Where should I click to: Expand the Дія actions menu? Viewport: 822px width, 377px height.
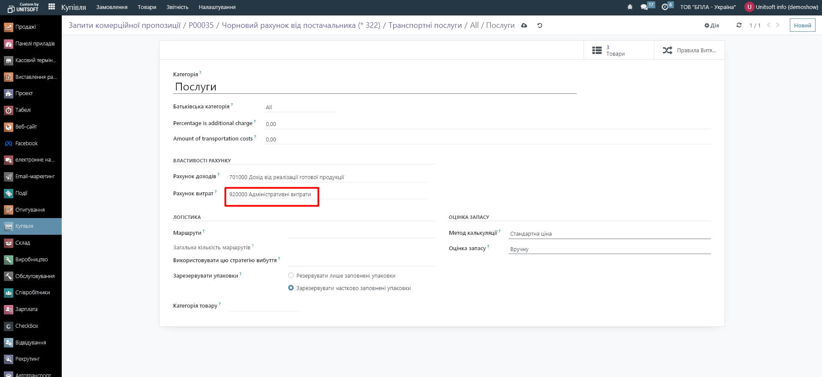click(712, 26)
